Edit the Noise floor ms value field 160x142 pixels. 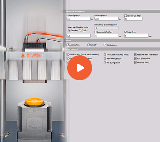point(136,35)
